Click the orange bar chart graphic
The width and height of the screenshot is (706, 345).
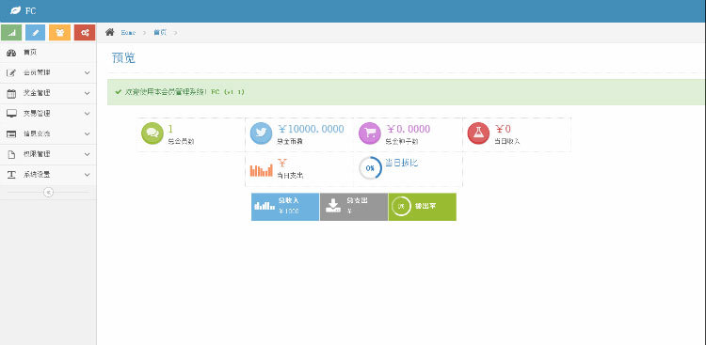click(x=261, y=169)
